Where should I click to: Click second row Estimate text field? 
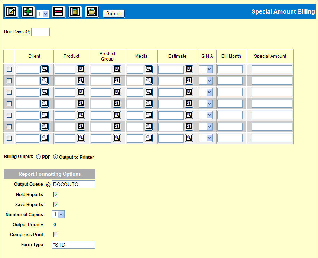(171, 81)
